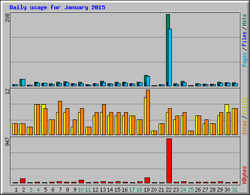Click green day label '24'

[183, 190]
